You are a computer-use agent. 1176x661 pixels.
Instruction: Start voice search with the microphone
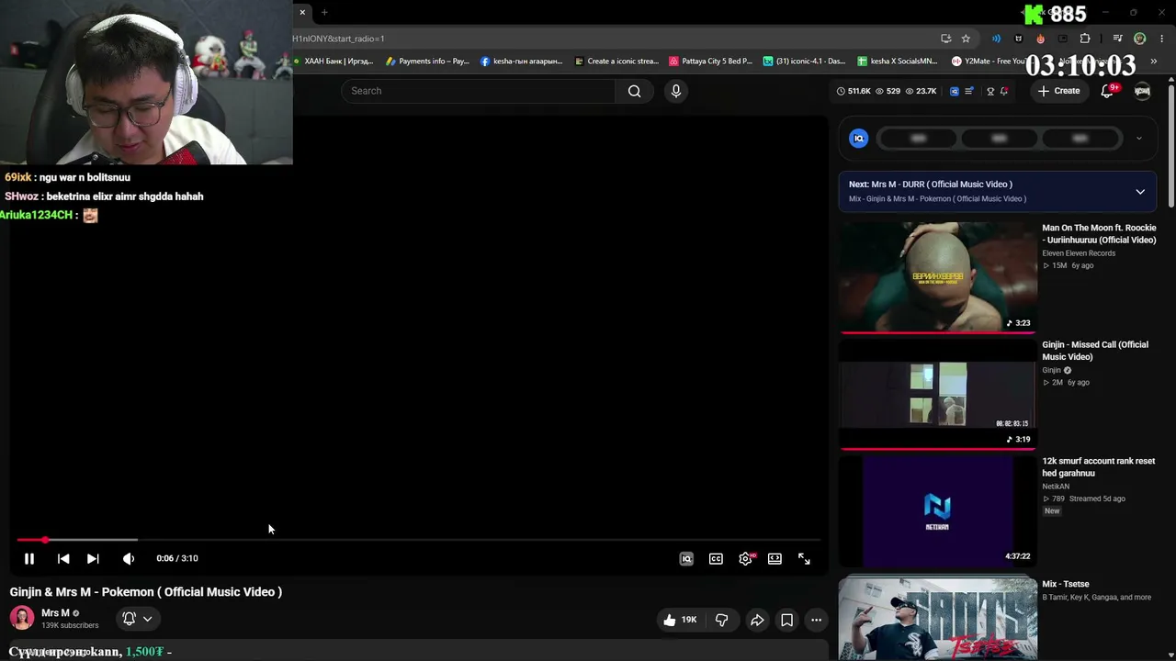coord(675,91)
